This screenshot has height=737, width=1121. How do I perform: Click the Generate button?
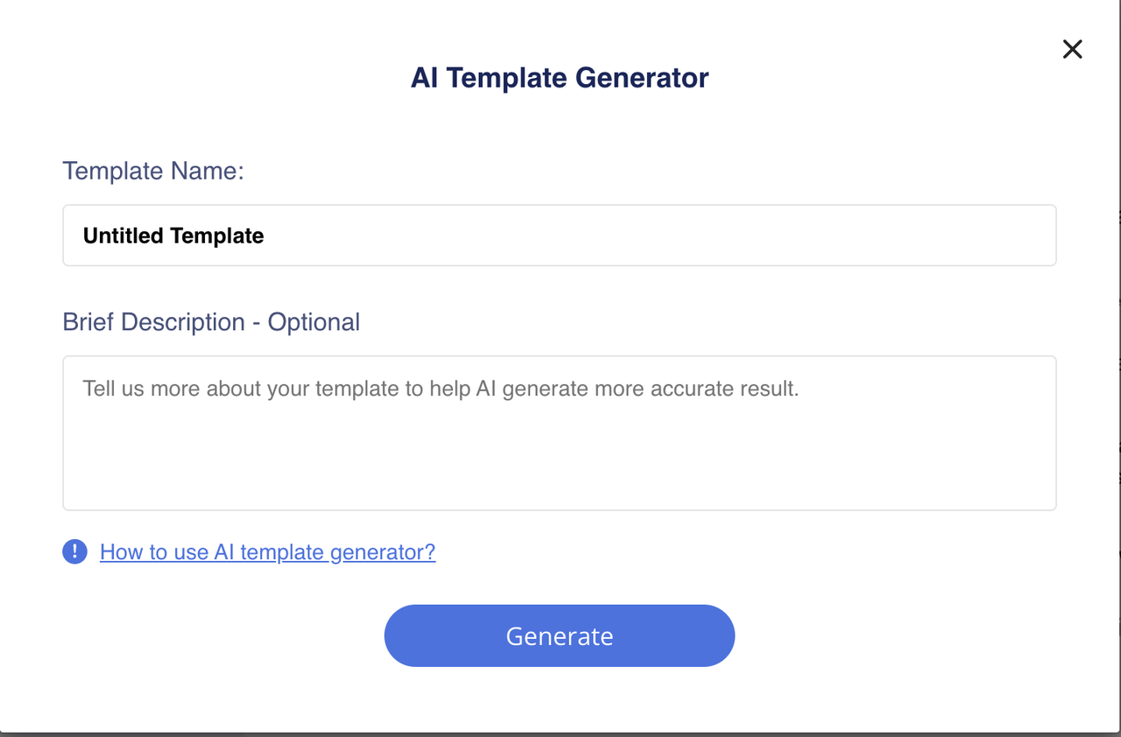560,635
